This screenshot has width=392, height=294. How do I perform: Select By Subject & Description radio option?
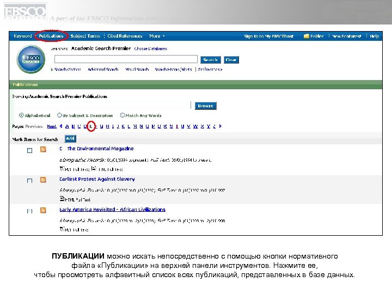click(x=59, y=115)
